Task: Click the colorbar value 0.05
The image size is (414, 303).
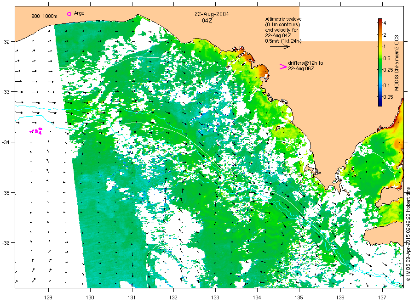Action: coord(388,97)
